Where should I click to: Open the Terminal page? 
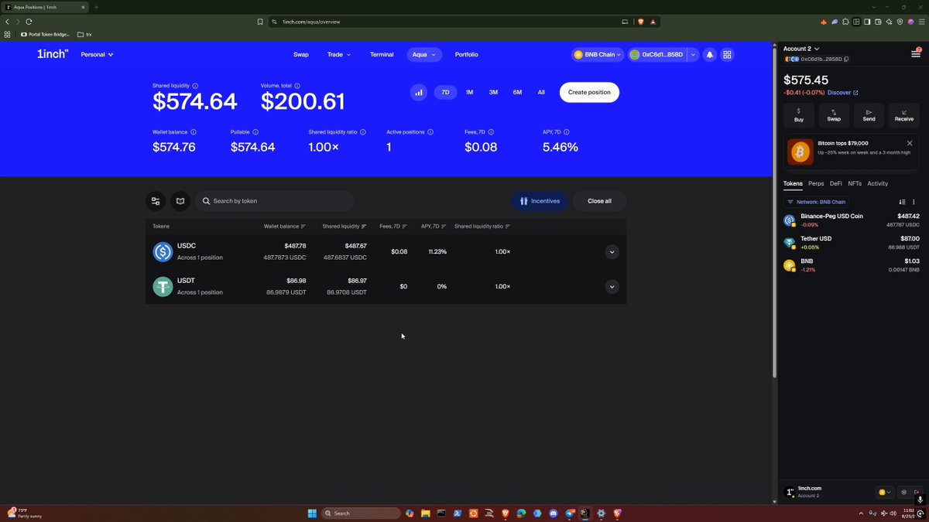point(382,55)
